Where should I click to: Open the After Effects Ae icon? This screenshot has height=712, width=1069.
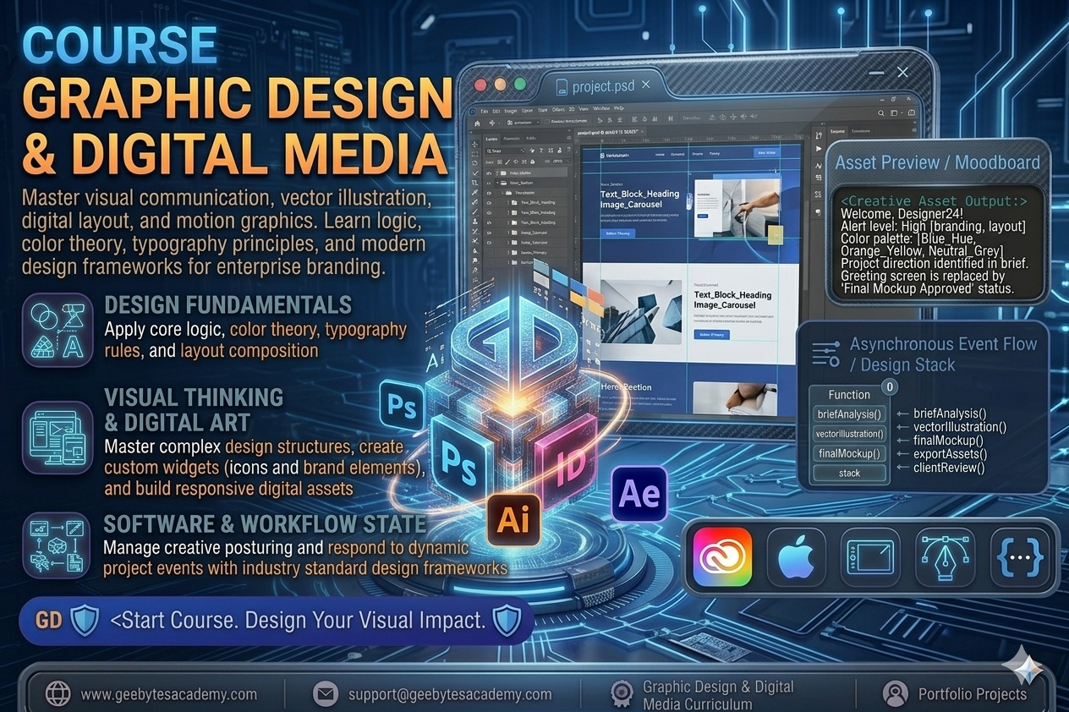pyautogui.click(x=639, y=493)
